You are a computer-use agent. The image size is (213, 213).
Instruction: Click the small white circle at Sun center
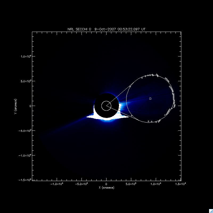106,106
